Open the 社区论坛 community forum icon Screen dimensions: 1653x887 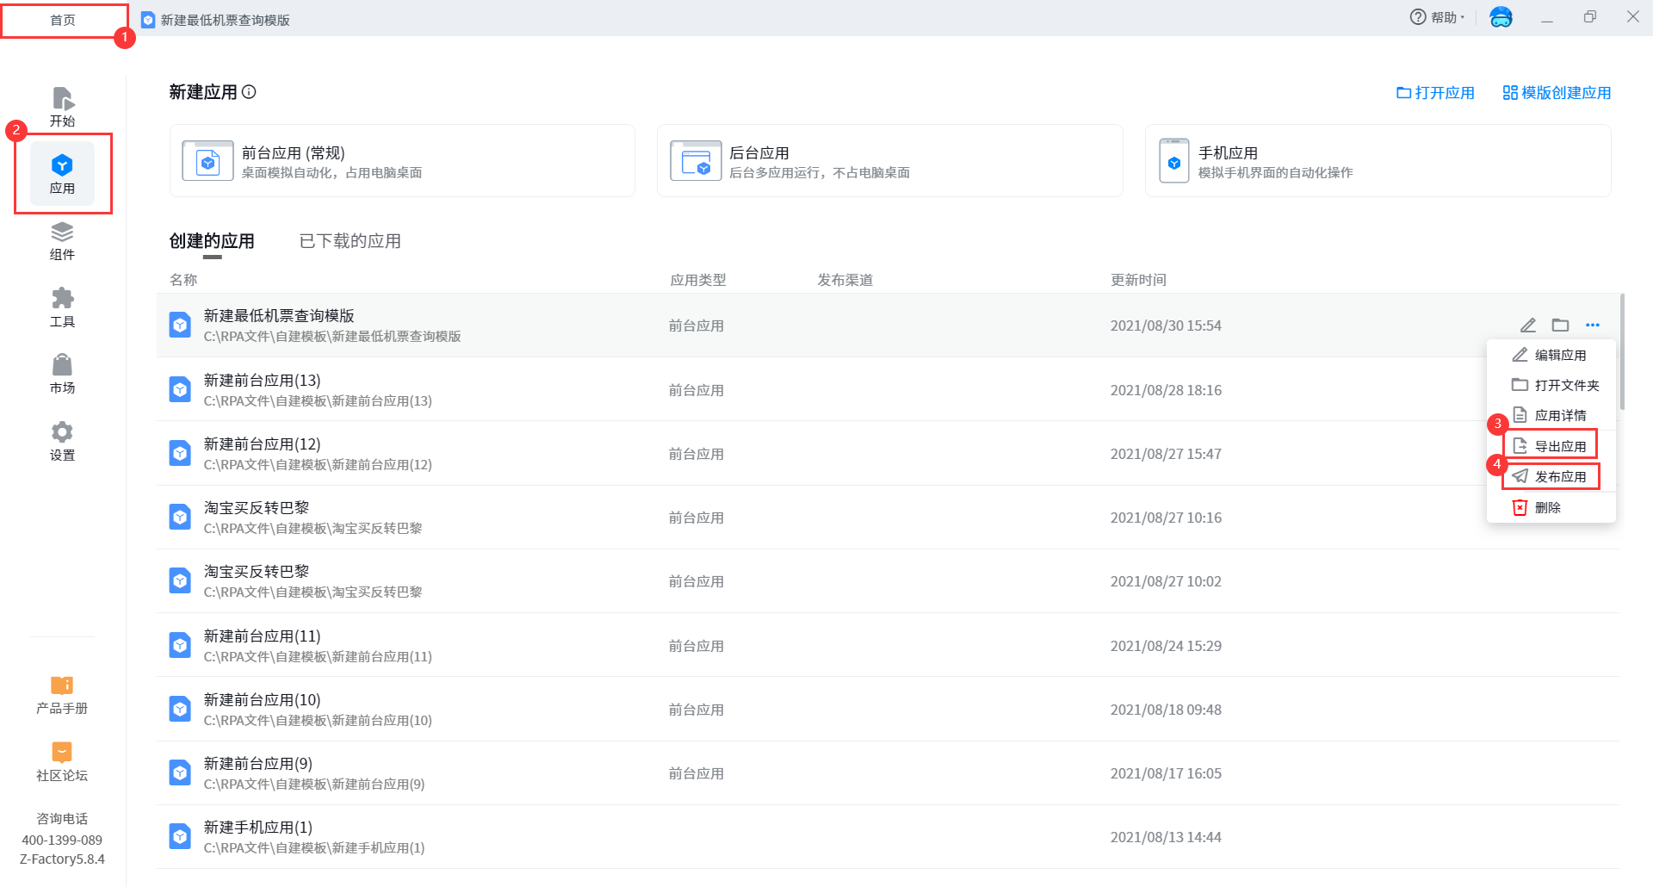62,761
